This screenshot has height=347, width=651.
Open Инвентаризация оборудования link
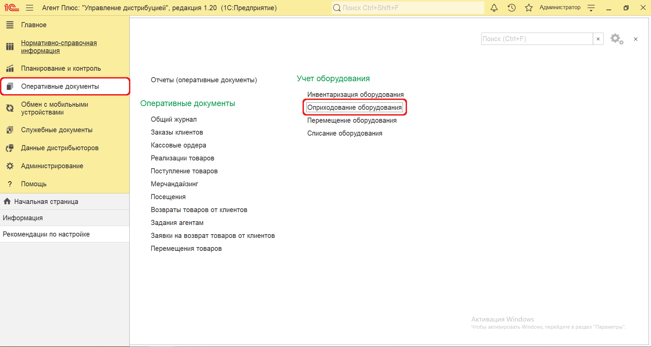[x=355, y=94]
